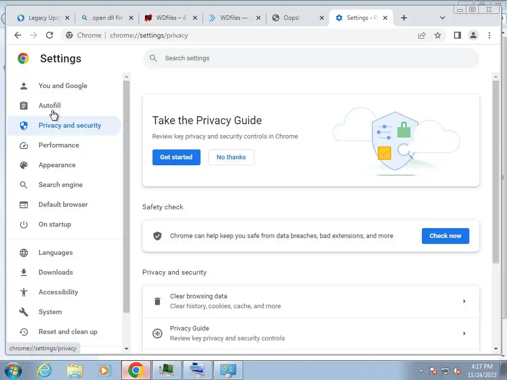Click the address bar URL chrome://settings/privacy
The width and height of the screenshot is (507, 380).
pyautogui.click(x=149, y=35)
